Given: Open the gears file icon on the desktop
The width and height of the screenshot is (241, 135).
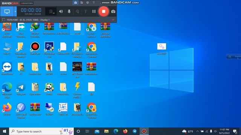Looking at the screenshot, I should tap(162, 49).
